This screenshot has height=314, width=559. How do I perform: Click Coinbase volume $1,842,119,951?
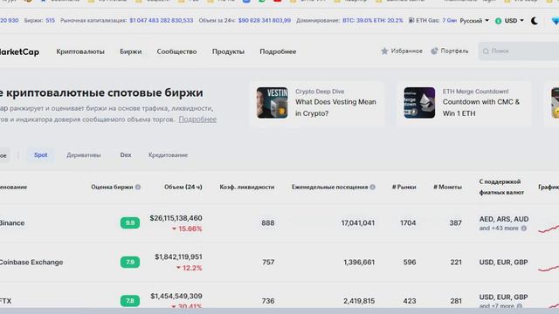[x=178, y=256]
